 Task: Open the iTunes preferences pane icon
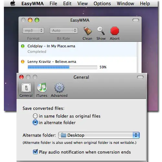point(42,88)
